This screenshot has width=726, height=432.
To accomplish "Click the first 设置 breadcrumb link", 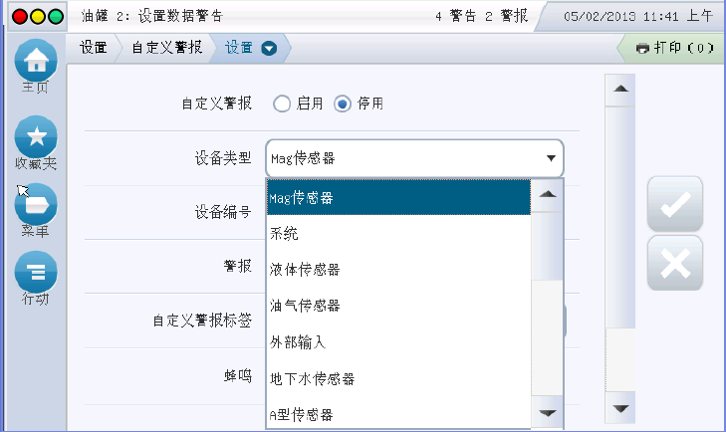I will (x=94, y=48).
